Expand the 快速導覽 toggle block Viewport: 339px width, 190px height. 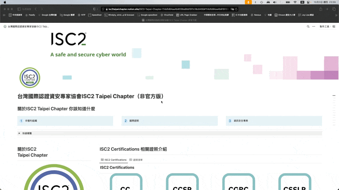pos(19,133)
